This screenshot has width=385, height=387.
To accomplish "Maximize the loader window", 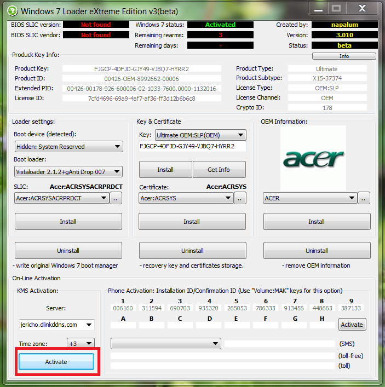I will point(337,9).
